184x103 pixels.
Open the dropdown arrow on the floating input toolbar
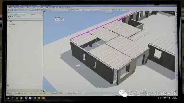(63, 17)
